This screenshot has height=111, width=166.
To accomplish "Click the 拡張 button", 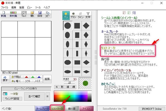I will (47, 79).
